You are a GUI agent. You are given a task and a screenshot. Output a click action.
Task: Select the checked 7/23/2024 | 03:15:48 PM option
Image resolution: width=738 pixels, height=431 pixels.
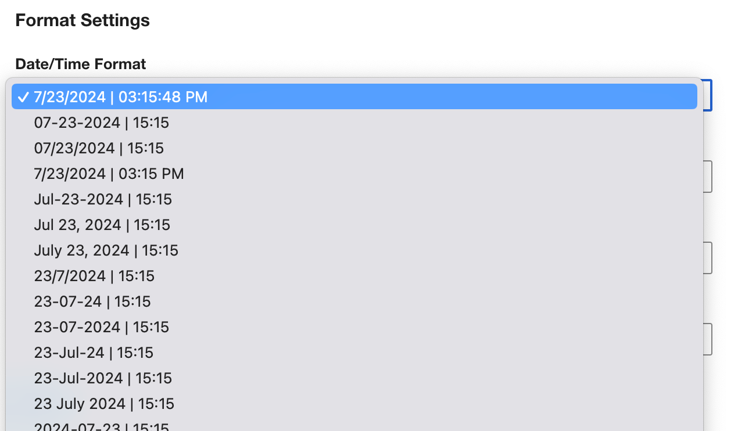(353, 97)
